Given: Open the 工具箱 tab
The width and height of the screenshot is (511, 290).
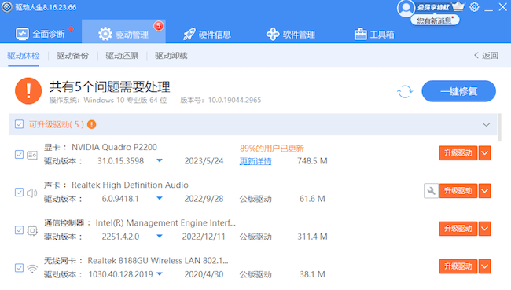Looking at the screenshot, I should 374,35.
